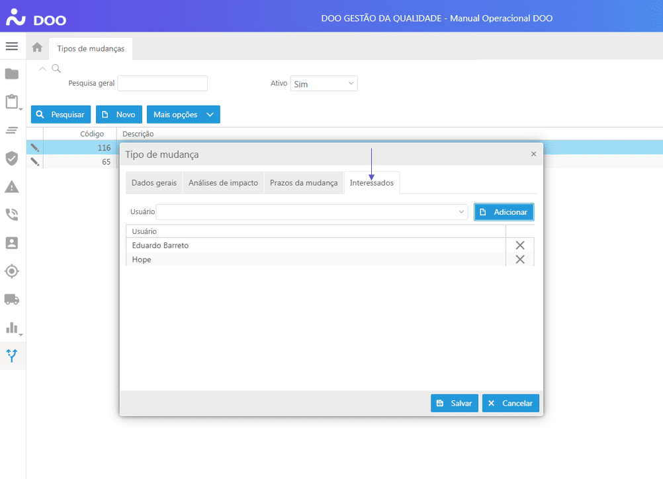Collapse the search filter panel
This screenshot has height=479, width=663.
pyautogui.click(x=43, y=68)
